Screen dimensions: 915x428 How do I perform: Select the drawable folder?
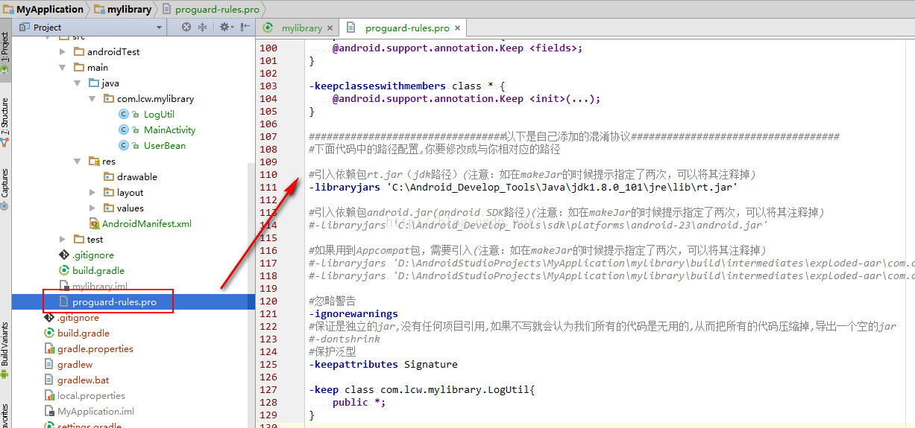(x=137, y=176)
